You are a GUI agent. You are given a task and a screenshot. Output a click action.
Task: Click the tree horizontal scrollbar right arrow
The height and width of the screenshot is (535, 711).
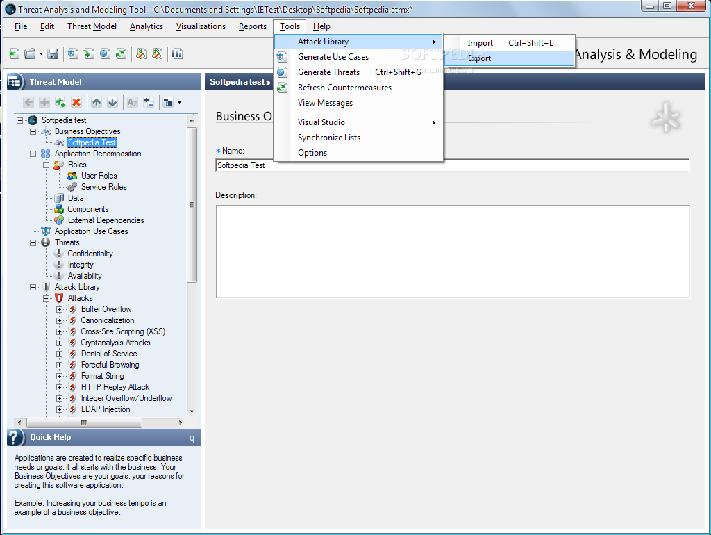click(x=181, y=422)
